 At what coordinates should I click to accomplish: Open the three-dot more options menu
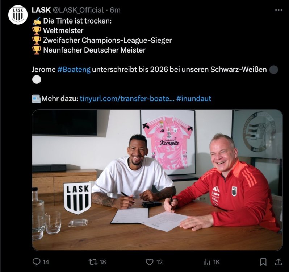(278, 10)
